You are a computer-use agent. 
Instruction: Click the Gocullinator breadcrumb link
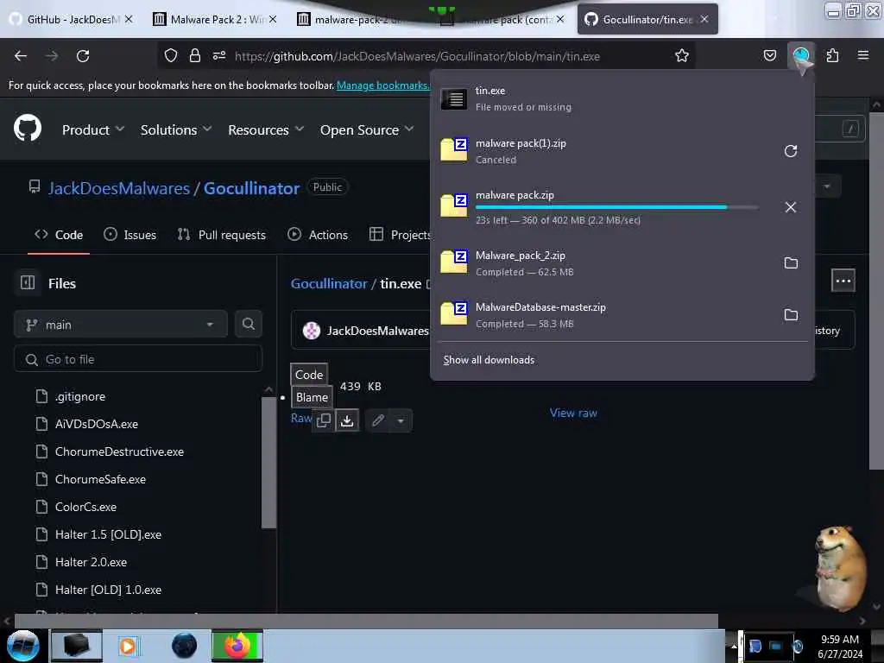point(329,283)
